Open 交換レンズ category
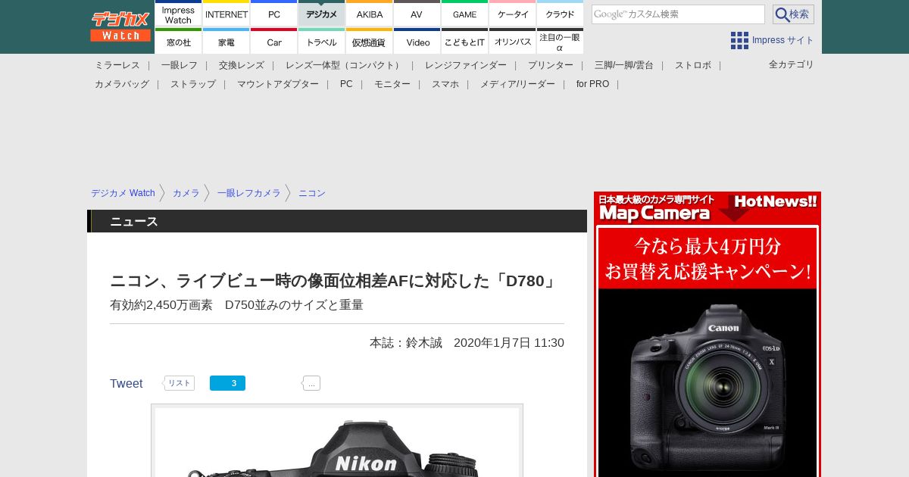909x477 pixels. [242, 65]
